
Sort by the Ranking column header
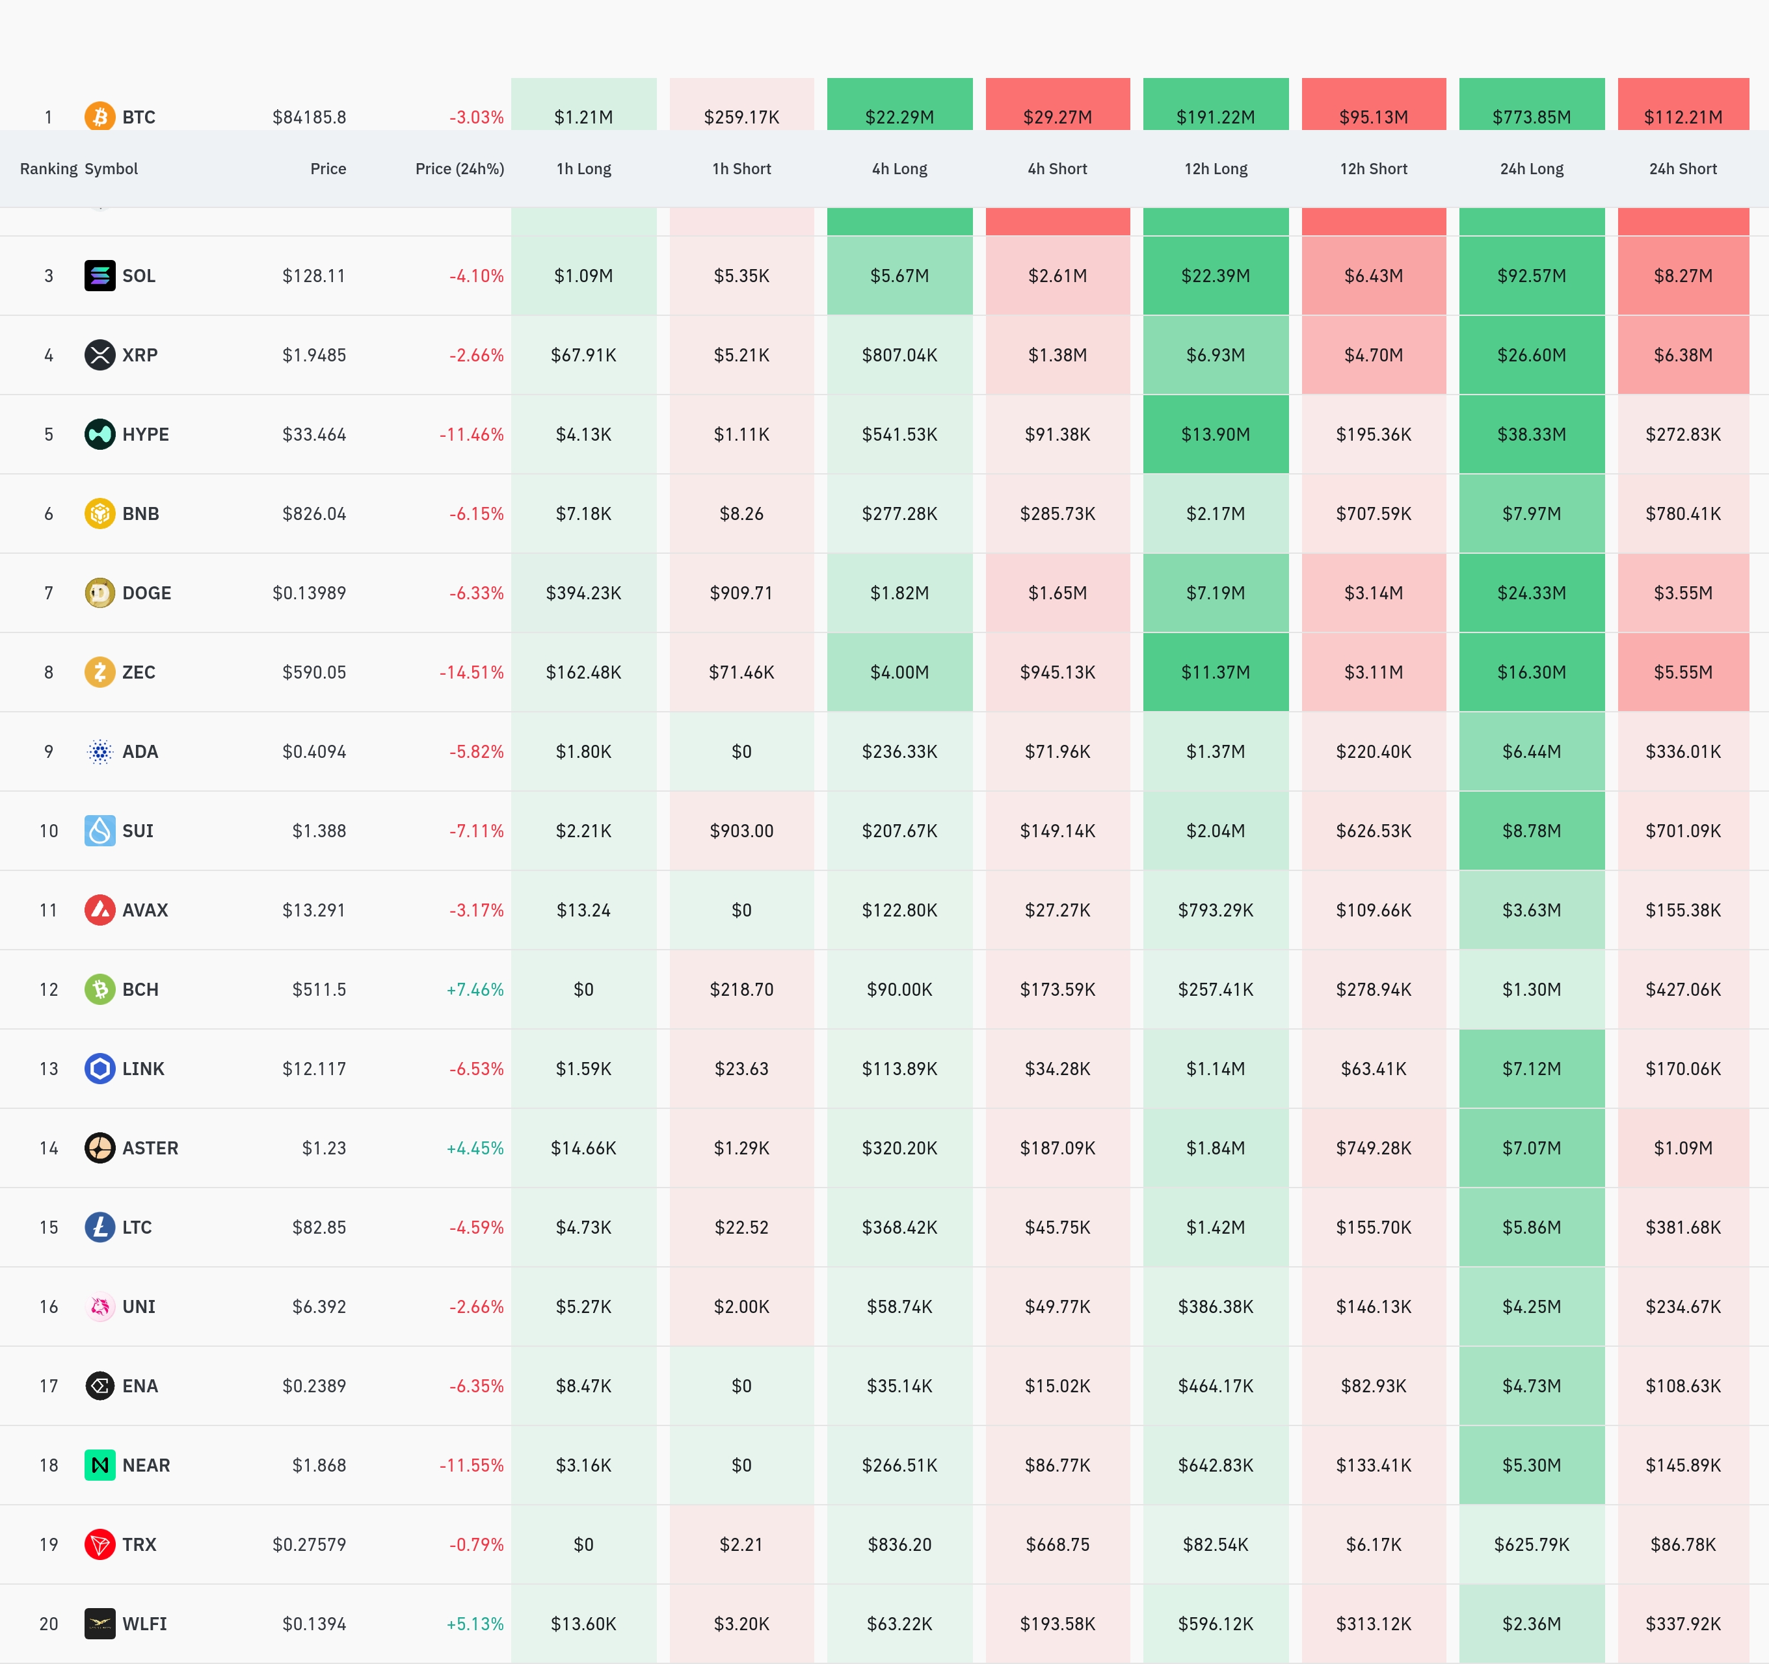(48, 169)
